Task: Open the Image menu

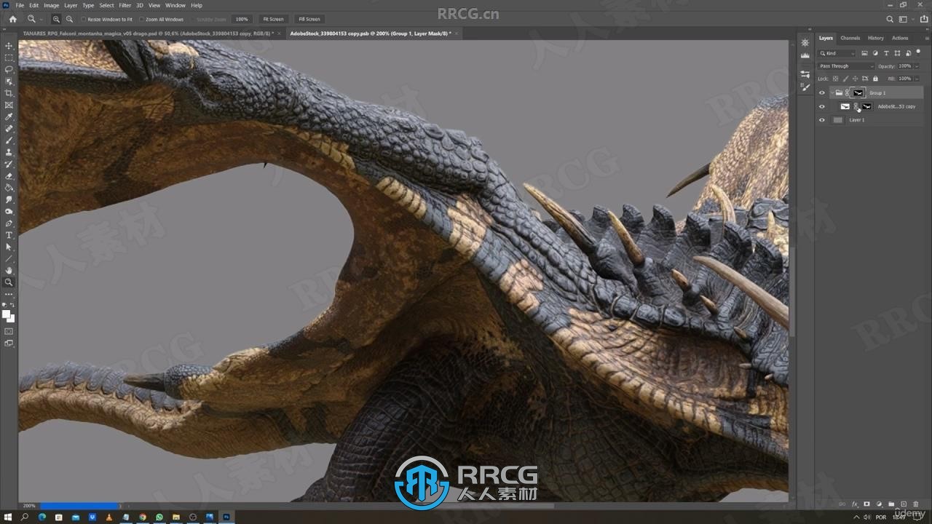Action: point(51,5)
